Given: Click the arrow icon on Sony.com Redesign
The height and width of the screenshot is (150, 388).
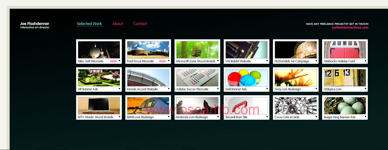Looking at the screenshot, I should (x=316, y=89).
